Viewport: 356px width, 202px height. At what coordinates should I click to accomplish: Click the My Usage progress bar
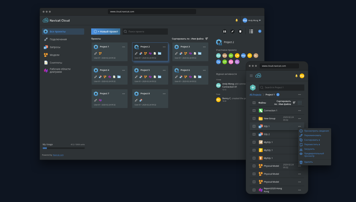point(64,148)
